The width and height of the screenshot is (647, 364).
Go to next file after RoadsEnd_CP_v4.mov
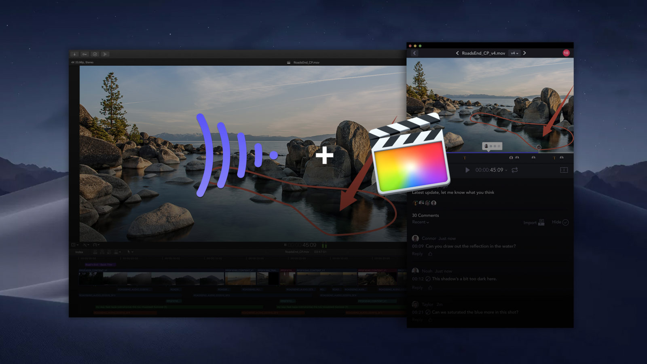click(524, 53)
